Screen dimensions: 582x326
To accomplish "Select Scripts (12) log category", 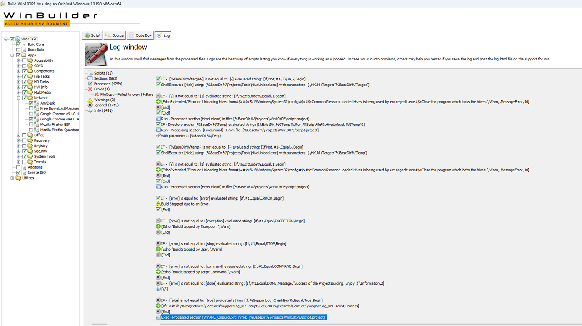I will tap(103, 73).
